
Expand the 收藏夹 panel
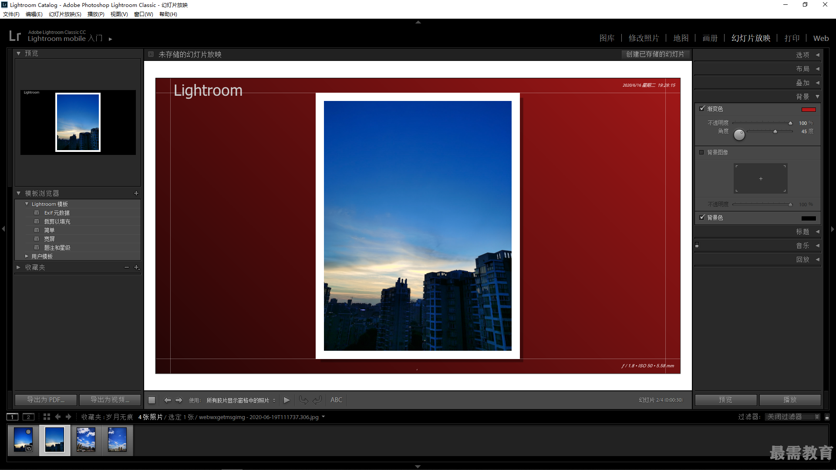(18, 267)
